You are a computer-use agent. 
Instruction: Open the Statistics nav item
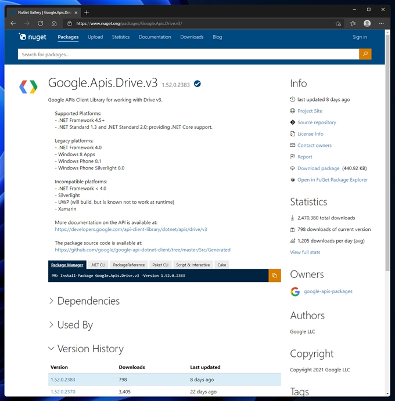121,37
